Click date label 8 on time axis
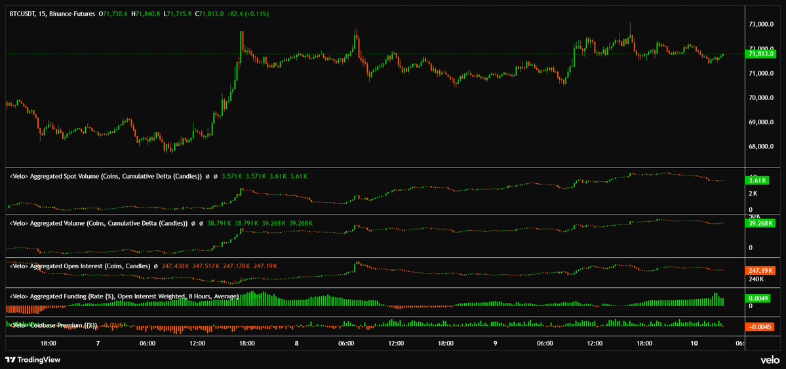The width and height of the screenshot is (786, 369). coord(297,343)
